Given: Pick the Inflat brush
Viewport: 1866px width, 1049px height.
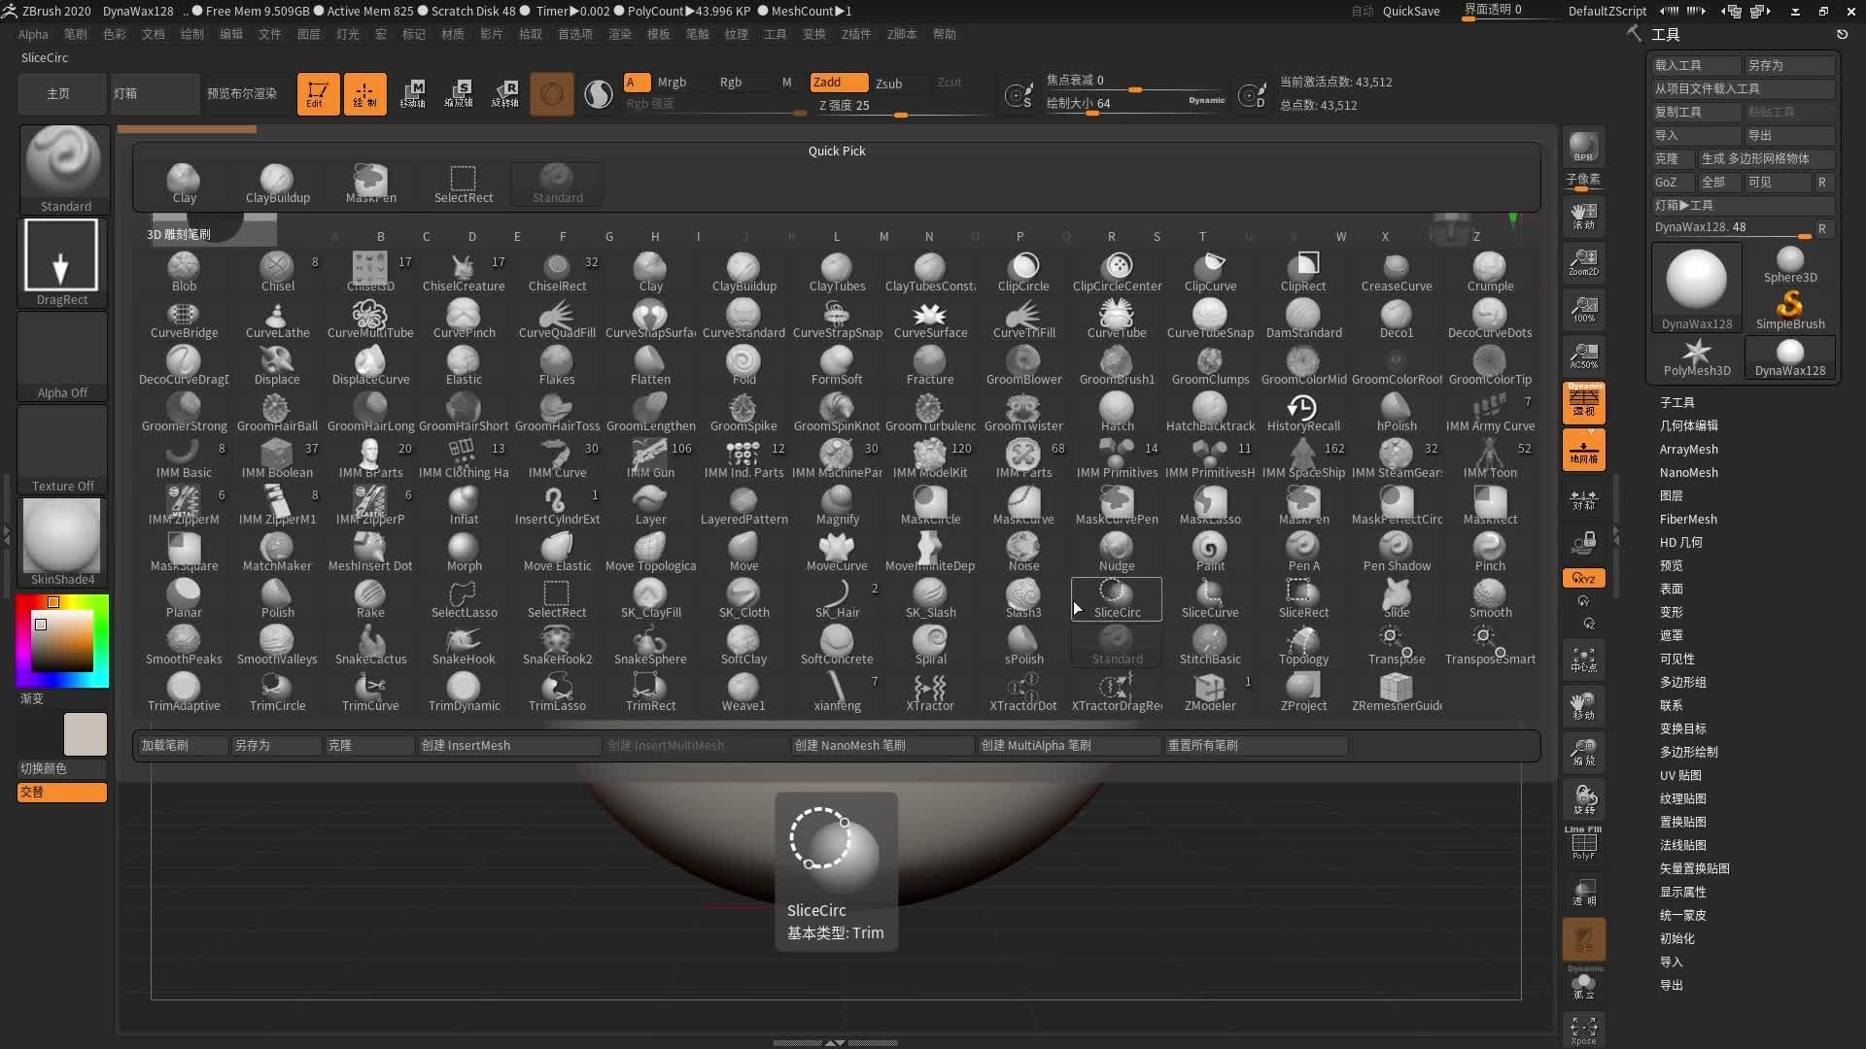Looking at the screenshot, I should [x=464, y=505].
